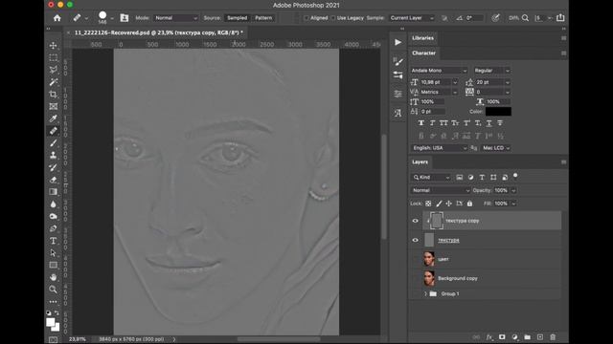Open the Andale Mono font dropdown
Screen dimensions: 613x344
tap(439, 71)
